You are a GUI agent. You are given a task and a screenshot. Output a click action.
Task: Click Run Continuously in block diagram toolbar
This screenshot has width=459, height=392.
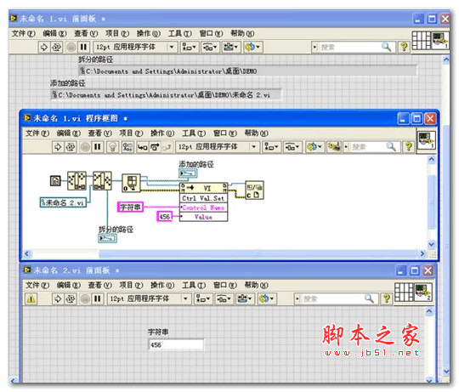(71, 146)
